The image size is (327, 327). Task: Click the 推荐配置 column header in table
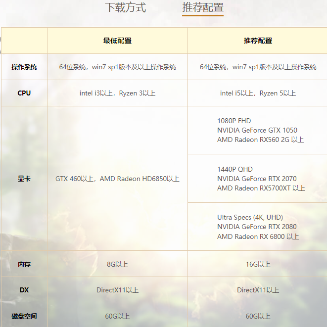coord(258,41)
